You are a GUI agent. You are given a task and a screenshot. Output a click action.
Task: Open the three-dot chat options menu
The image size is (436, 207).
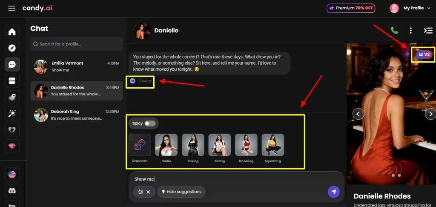click(x=410, y=31)
